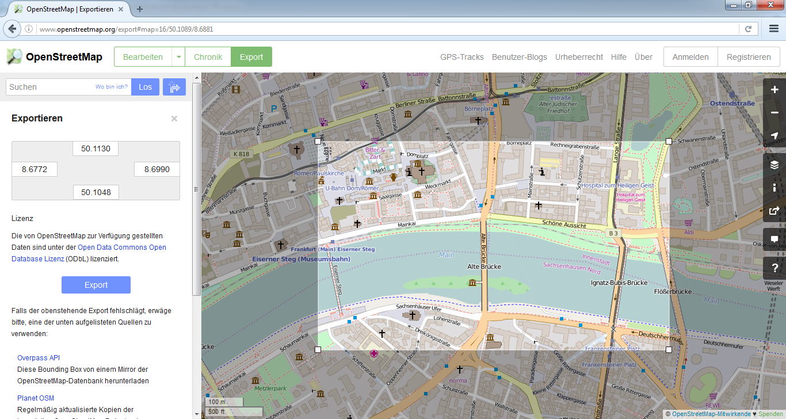The width and height of the screenshot is (786, 419).
Task: Click the Ignatz-Bubis-Brücke map label
Action: (620, 283)
